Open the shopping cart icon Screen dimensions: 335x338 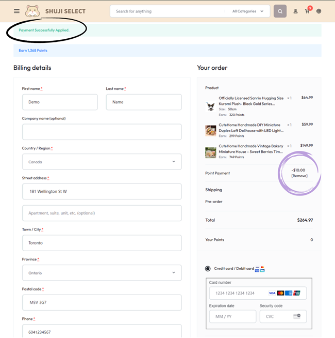click(307, 11)
